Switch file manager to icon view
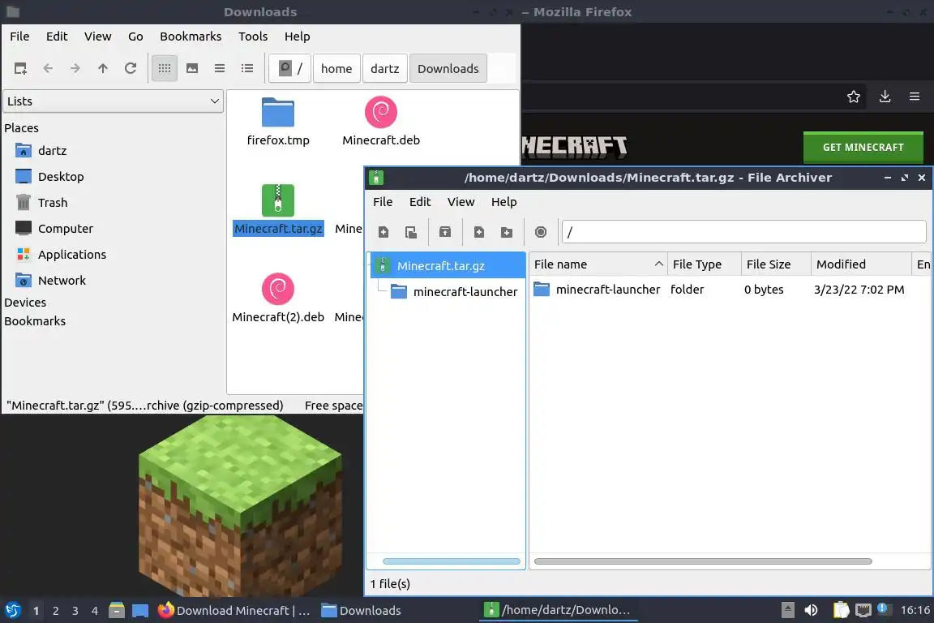This screenshot has height=623, width=934. pyautogui.click(x=165, y=68)
